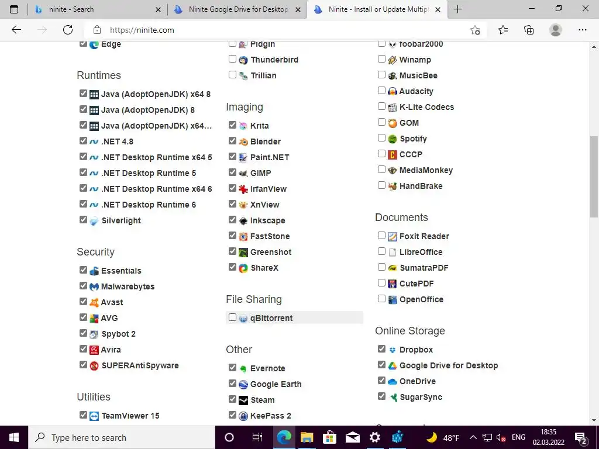Click the ShareX icon
The height and width of the screenshot is (449, 599).
tap(243, 268)
